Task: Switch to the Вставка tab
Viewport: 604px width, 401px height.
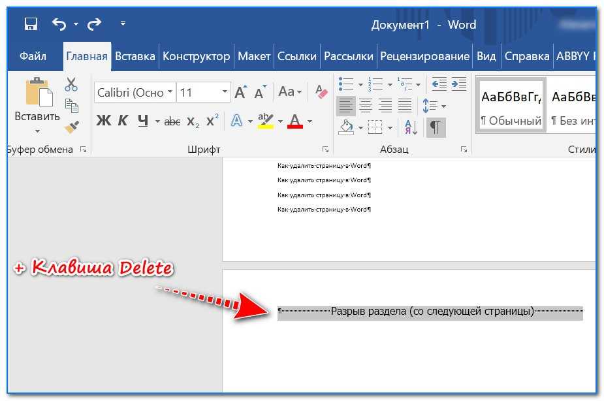Action: 135,56
